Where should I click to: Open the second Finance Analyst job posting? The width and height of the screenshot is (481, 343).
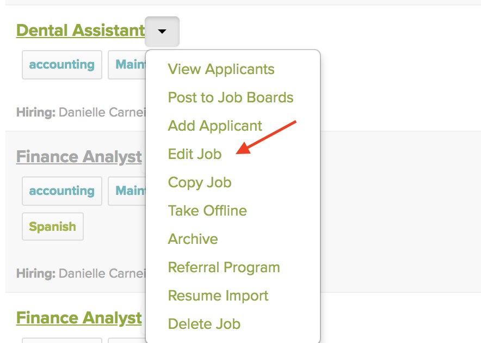[78, 317]
